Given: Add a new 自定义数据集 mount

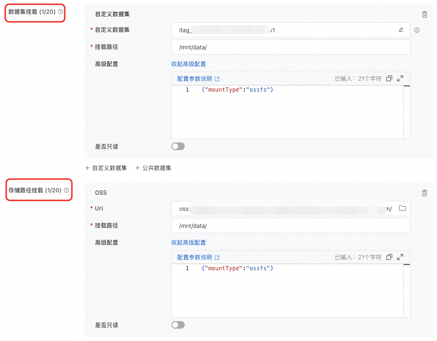Looking at the screenshot, I should pyautogui.click(x=106, y=168).
